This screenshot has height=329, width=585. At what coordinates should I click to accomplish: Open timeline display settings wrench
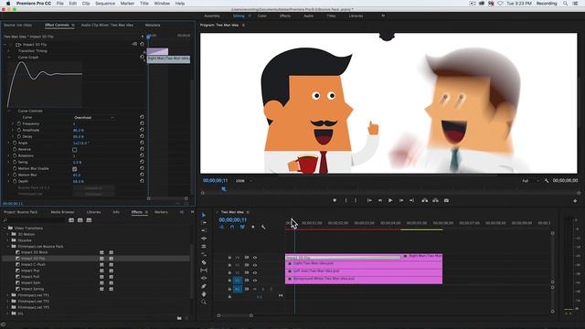[263, 227]
